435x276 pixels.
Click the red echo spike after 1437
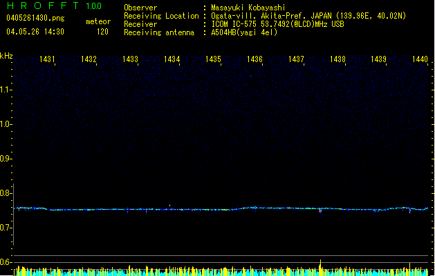pos(320,211)
